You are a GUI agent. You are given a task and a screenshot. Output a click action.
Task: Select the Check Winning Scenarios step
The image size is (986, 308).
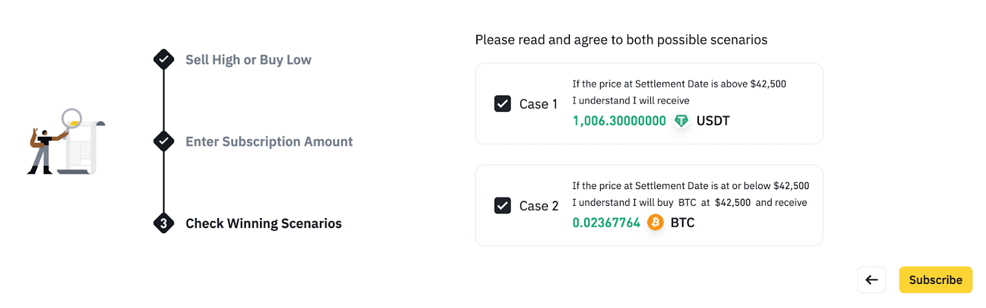263,224
